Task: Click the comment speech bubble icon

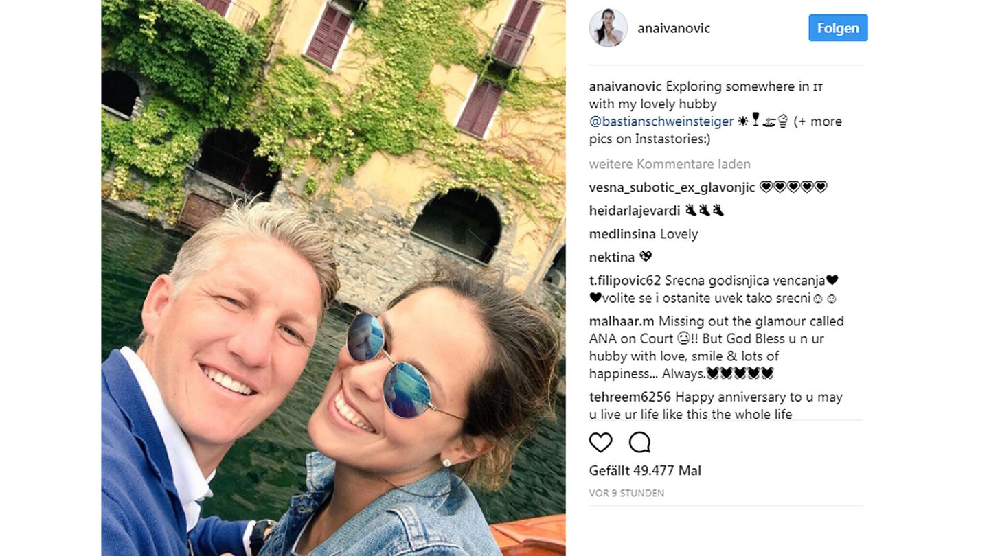Action: 639,443
